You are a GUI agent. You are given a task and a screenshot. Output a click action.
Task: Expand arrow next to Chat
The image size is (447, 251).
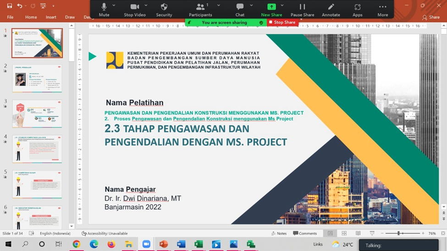251,5
